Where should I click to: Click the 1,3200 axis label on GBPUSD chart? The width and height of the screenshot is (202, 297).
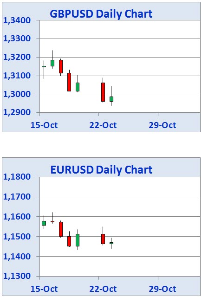17,57
